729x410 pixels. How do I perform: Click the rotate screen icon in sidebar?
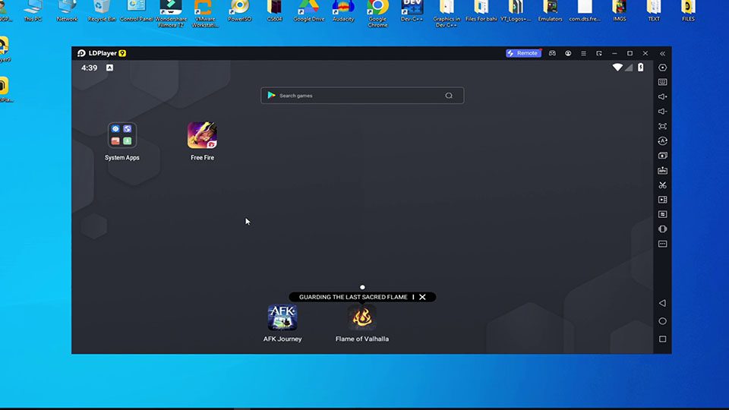pos(662,229)
